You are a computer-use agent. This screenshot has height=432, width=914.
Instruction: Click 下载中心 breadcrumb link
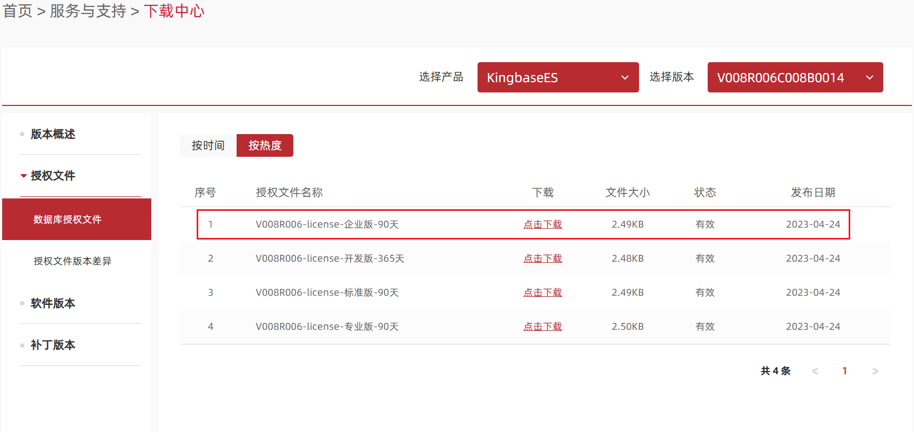[x=174, y=11]
